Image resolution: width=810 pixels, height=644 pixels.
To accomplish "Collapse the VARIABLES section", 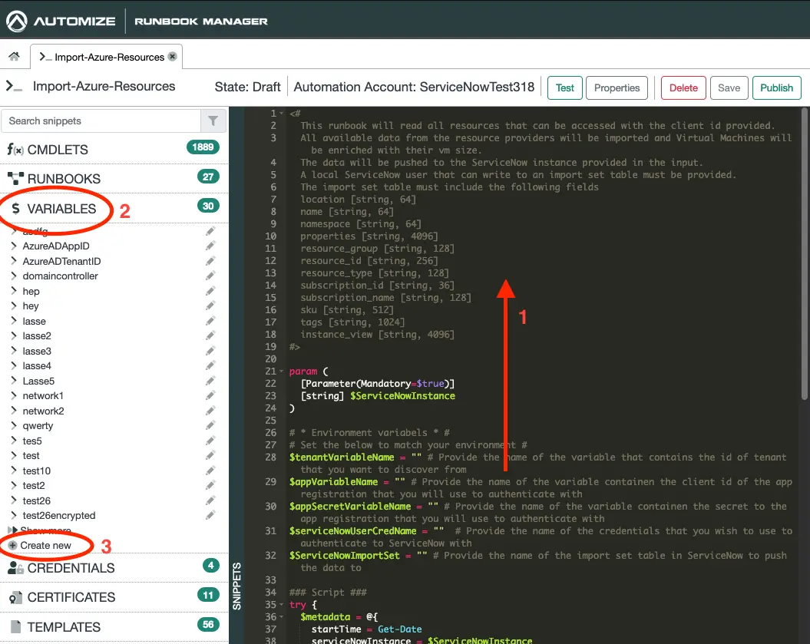I will [61, 209].
